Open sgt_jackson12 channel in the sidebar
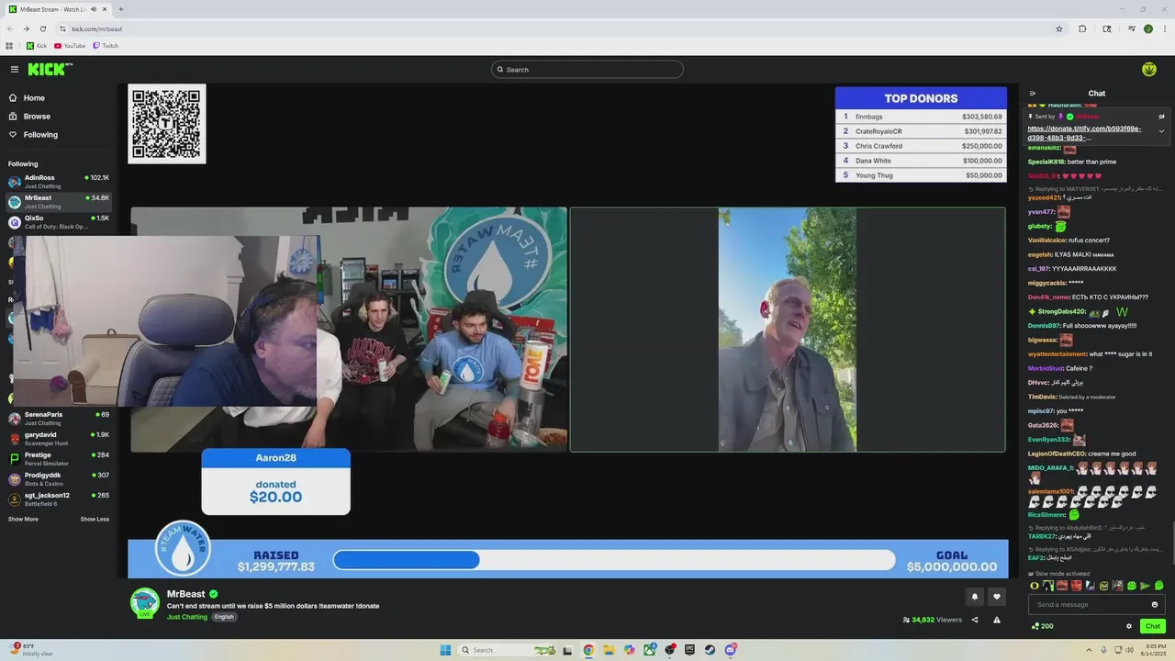The width and height of the screenshot is (1175, 661). click(x=58, y=499)
